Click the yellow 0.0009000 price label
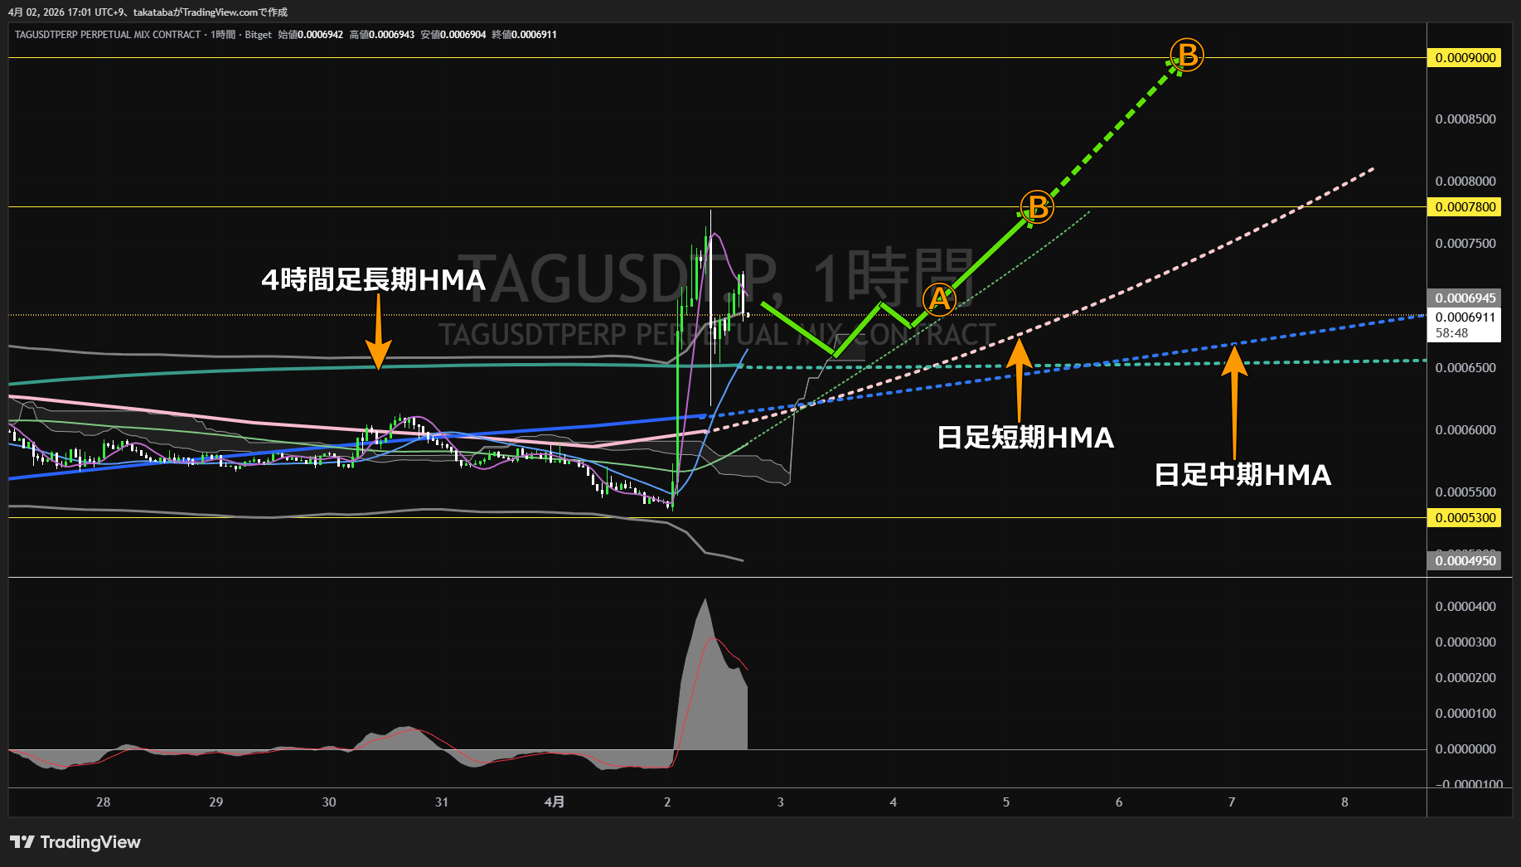The height and width of the screenshot is (867, 1521). coord(1465,58)
